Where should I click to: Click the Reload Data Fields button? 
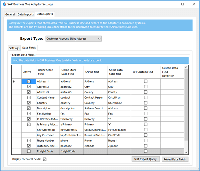tap(175, 159)
